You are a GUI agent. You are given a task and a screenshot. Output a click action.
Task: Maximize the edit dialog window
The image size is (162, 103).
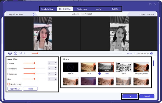coord(150,4)
